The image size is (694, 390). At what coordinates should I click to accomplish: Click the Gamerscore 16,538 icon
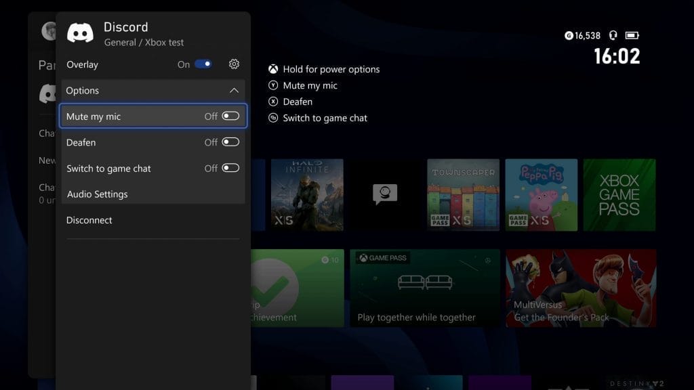point(569,35)
